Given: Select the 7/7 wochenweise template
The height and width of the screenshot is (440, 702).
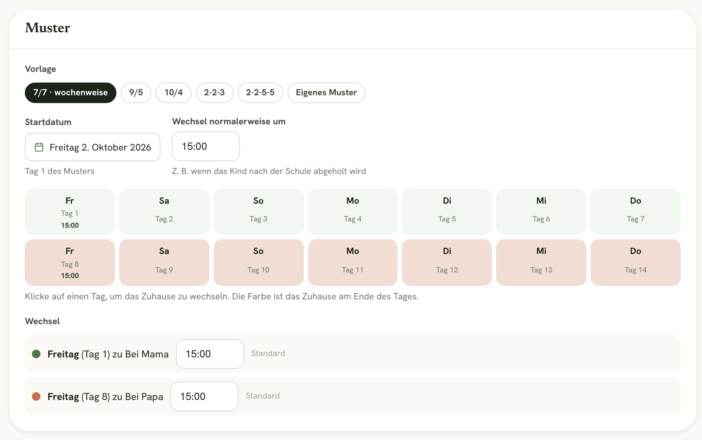Looking at the screenshot, I should click(71, 93).
